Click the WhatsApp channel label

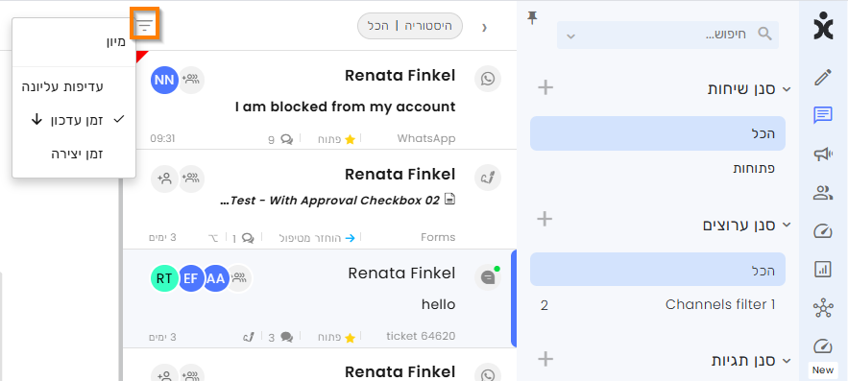426,138
